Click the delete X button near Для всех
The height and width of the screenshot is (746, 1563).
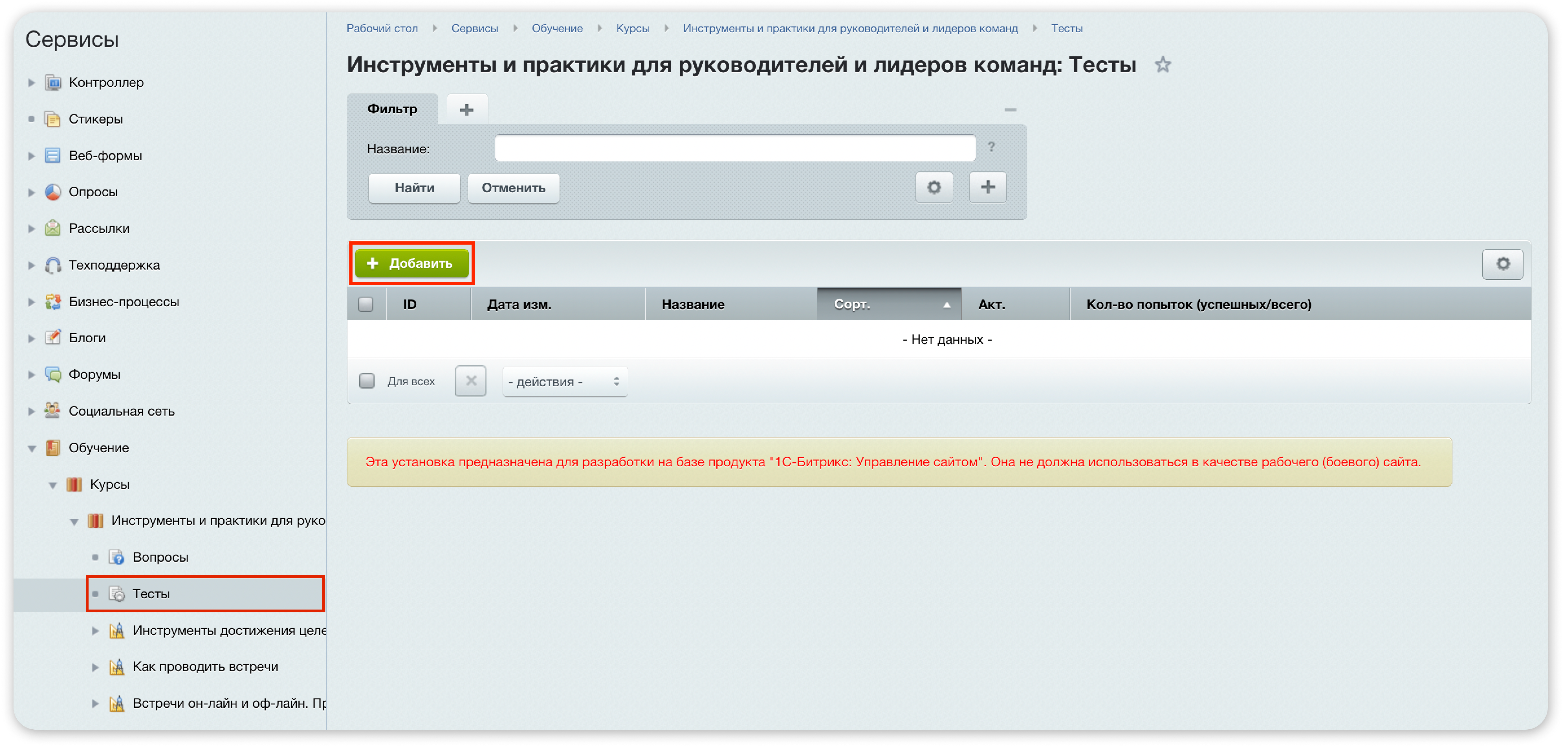pyautogui.click(x=471, y=381)
